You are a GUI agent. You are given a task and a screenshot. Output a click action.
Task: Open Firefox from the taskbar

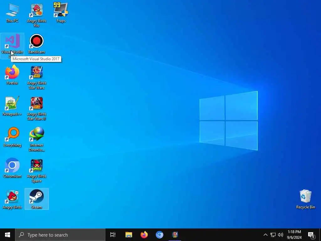coord(144,235)
